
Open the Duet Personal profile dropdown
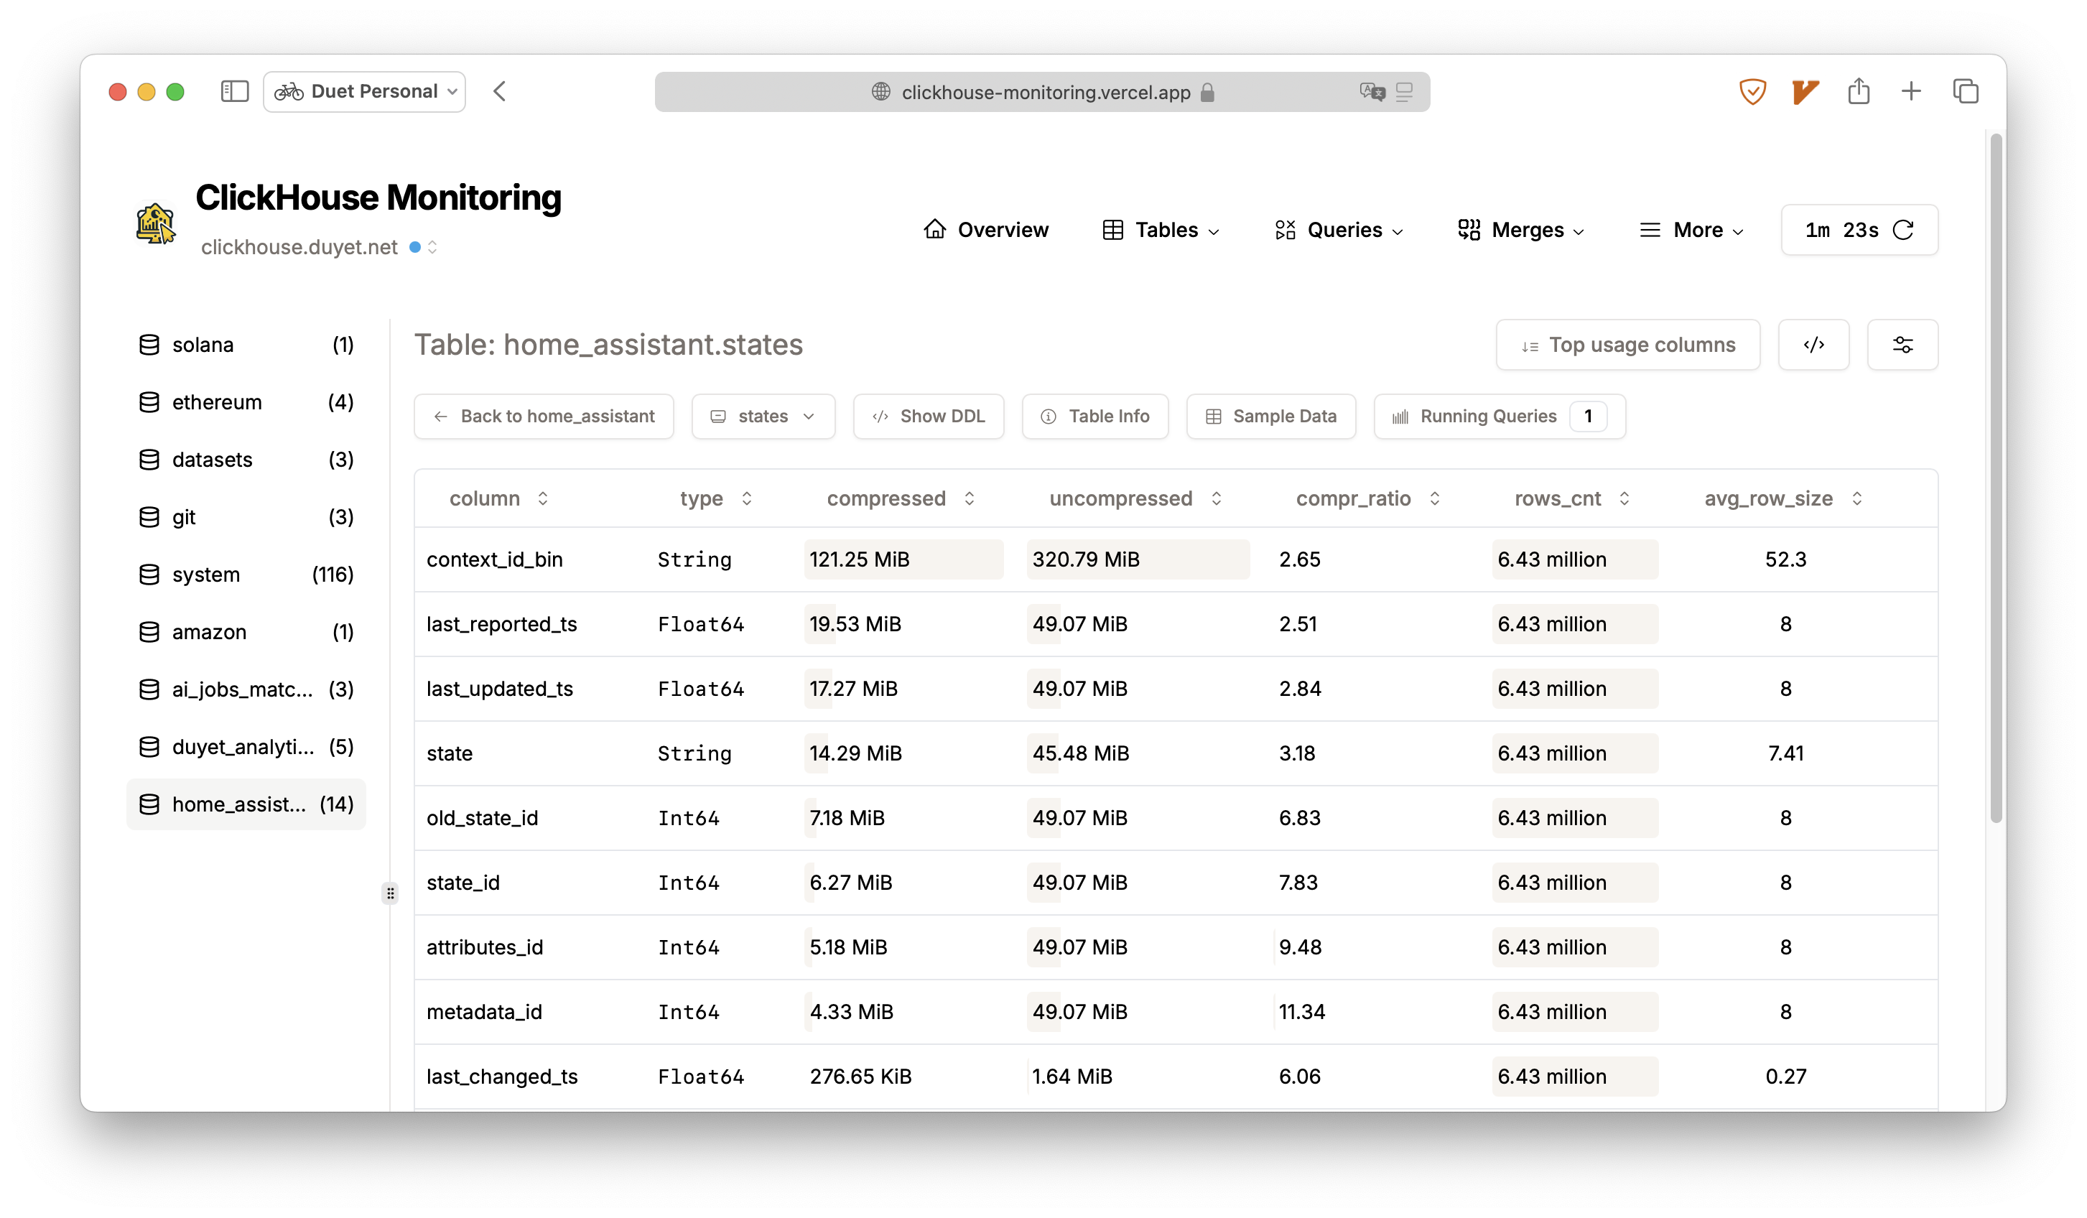point(364,91)
